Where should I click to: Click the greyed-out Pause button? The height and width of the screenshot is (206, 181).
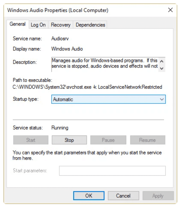pos(108,140)
